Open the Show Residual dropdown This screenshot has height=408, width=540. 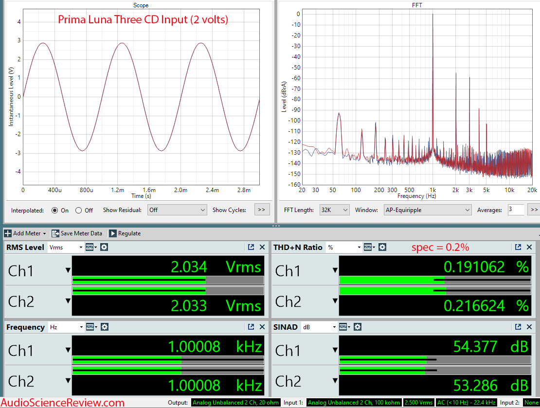(x=178, y=210)
